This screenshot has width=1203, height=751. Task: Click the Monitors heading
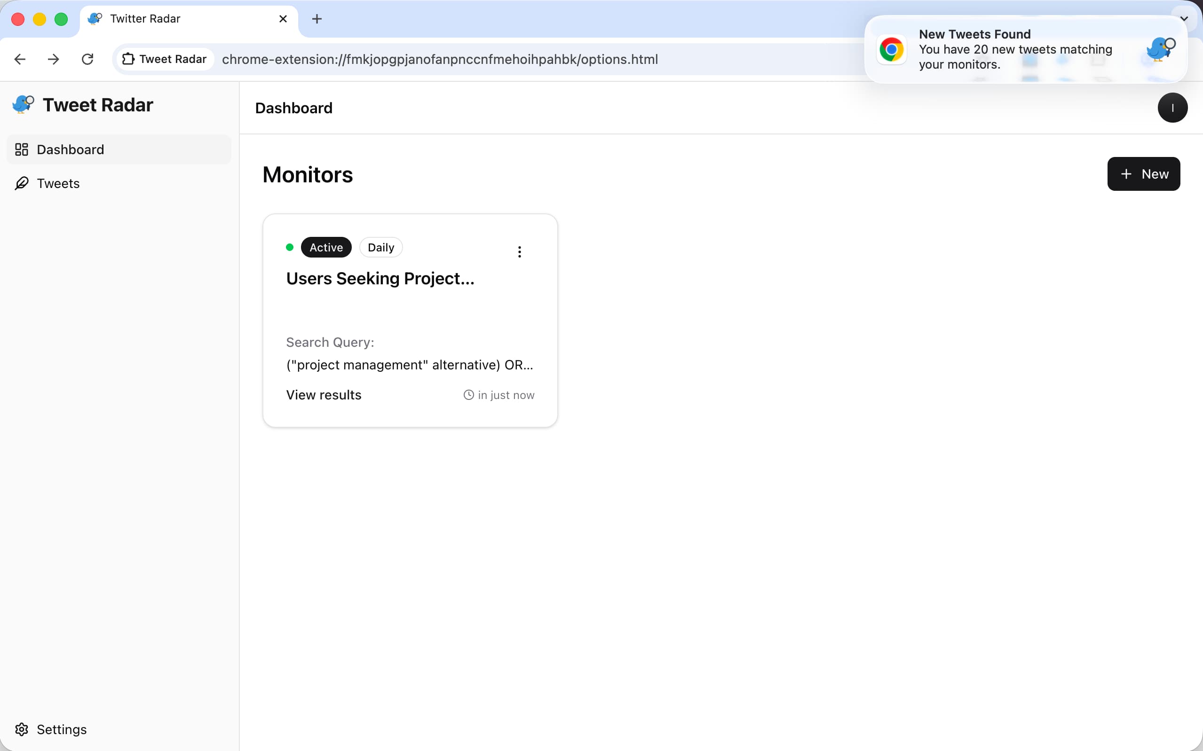(x=308, y=175)
